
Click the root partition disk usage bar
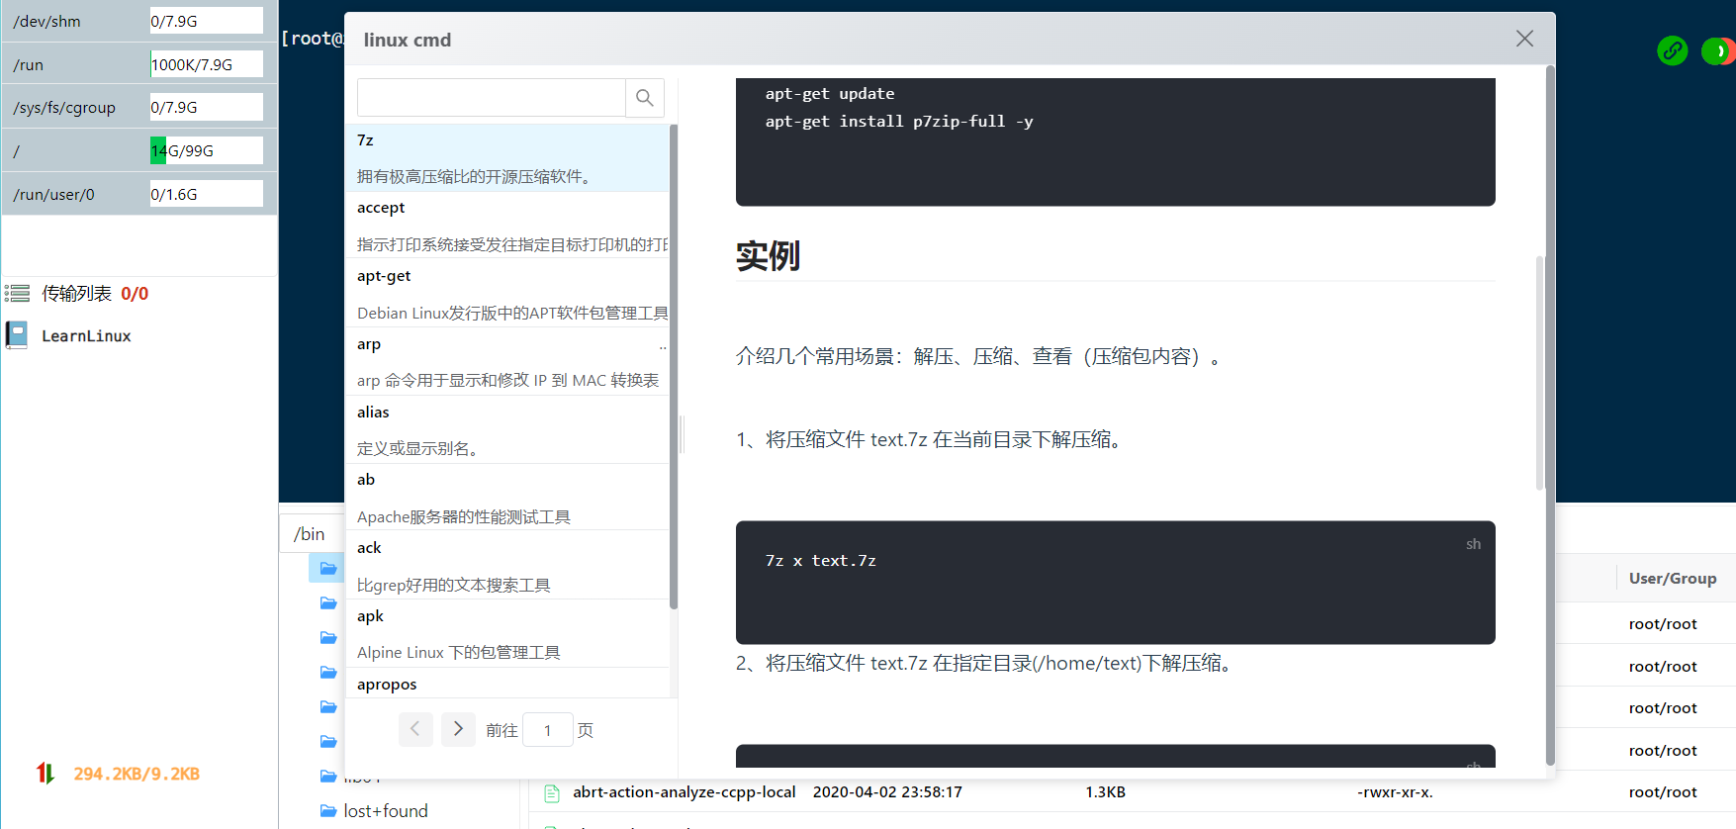click(206, 150)
